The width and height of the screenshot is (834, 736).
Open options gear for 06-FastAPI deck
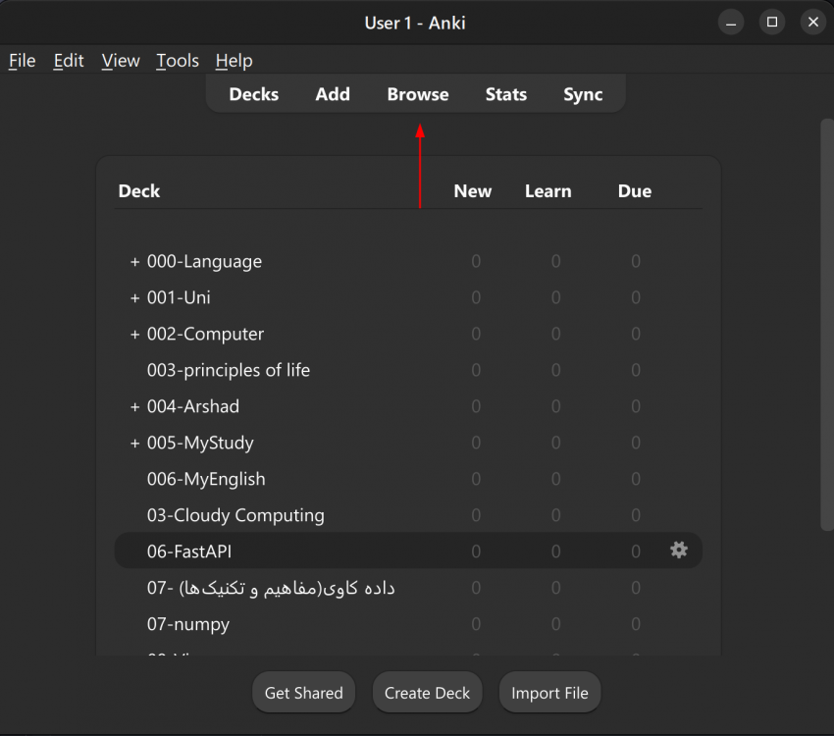pyautogui.click(x=679, y=551)
